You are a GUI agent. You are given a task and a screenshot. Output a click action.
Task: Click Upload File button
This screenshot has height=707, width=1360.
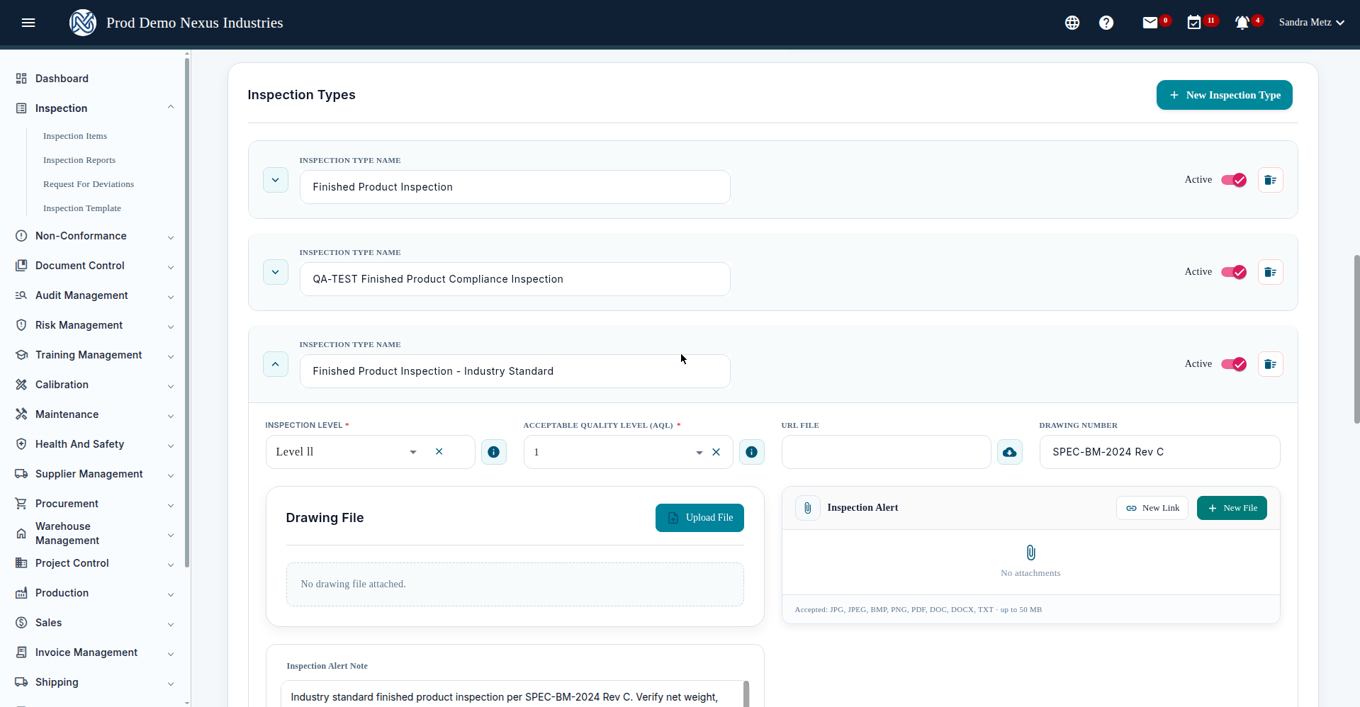coord(699,518)
